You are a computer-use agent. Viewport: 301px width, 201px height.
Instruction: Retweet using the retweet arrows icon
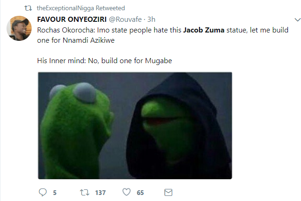tap(85, 192)
